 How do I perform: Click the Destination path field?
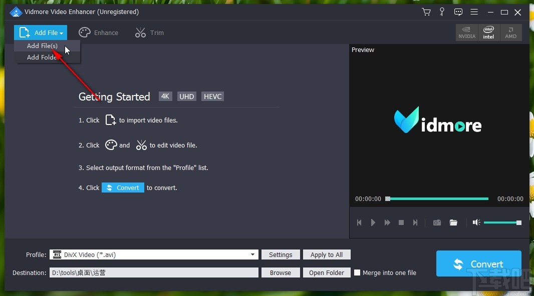(x=154, y=272)
